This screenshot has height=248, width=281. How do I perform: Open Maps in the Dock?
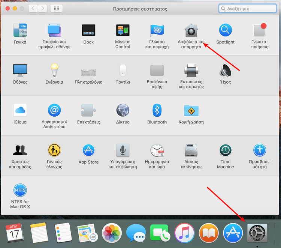pos(88,233)
